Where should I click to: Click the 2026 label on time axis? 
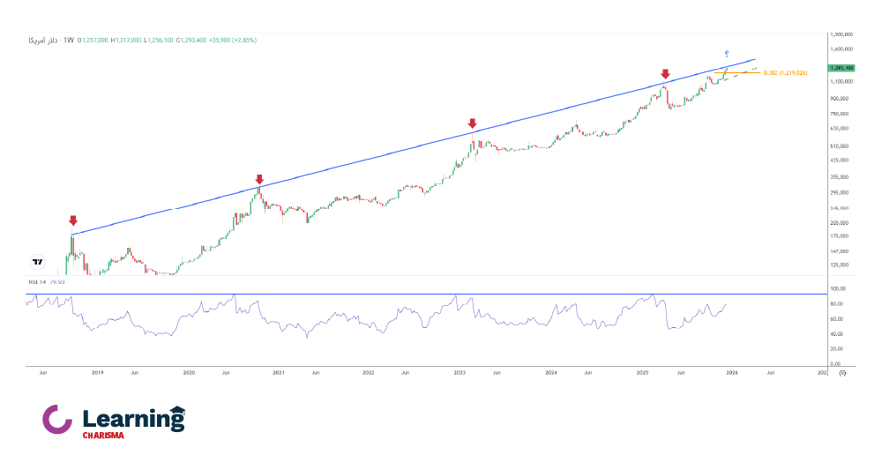click(731, 373)
